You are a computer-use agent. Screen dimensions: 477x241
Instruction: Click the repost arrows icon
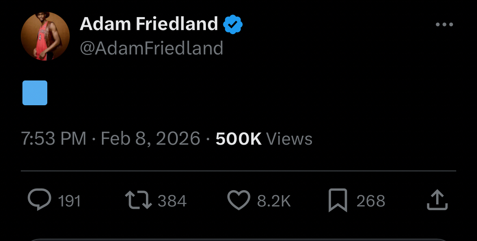pos(138,201)
